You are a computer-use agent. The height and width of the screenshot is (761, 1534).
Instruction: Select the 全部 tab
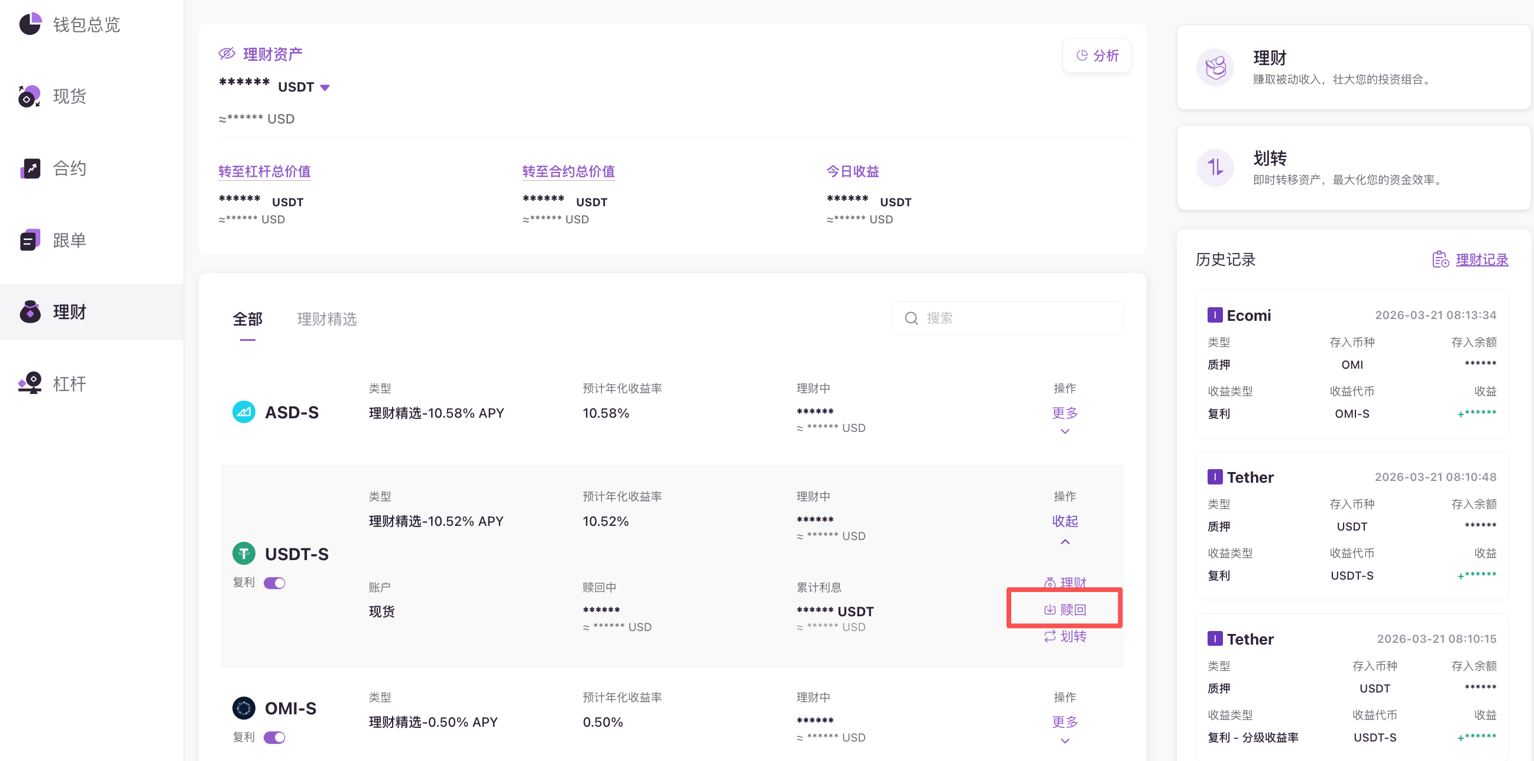pos(247,319)
